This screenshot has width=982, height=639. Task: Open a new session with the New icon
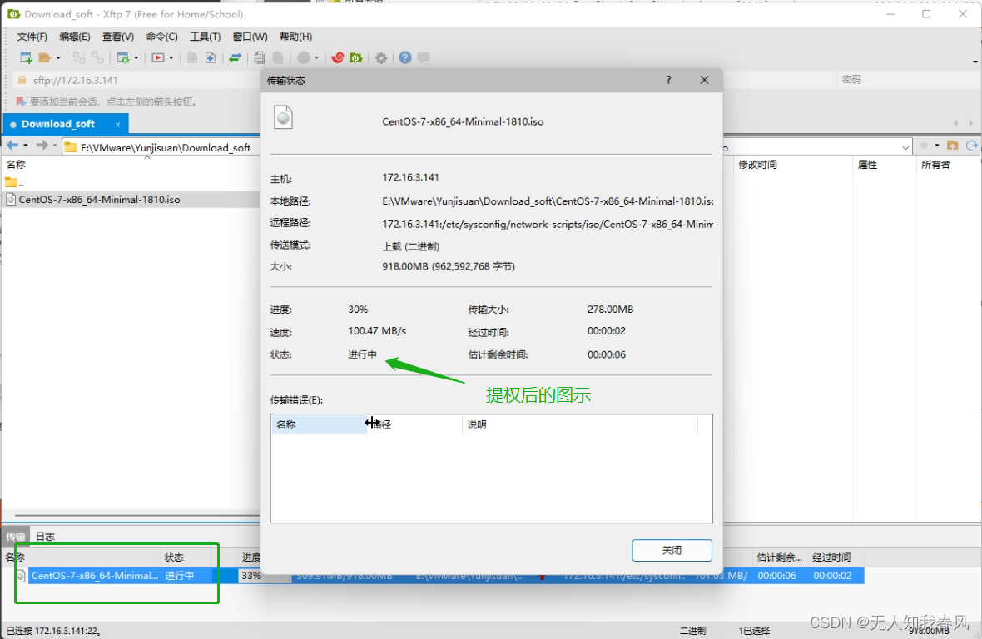tap(26, 57)
